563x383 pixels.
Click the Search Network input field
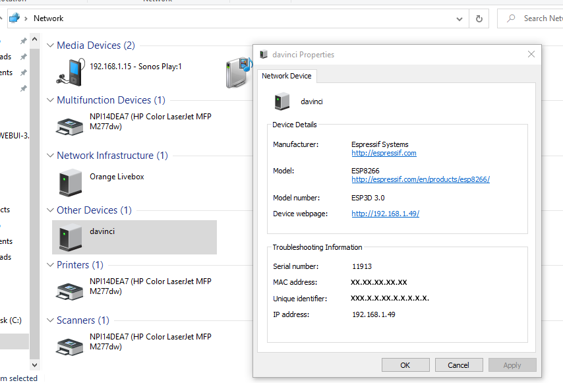pos(530,18)
